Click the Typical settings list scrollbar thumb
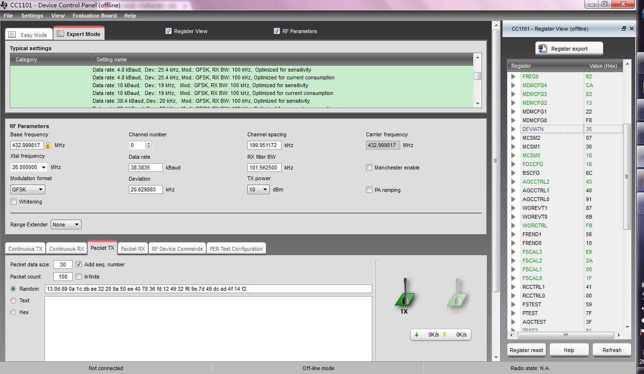Viewport: 644px width, 374px height. tap(478, 76)
